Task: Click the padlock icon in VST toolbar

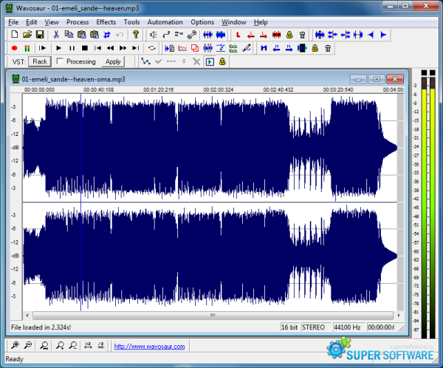Action: click(x=222, y=61)
